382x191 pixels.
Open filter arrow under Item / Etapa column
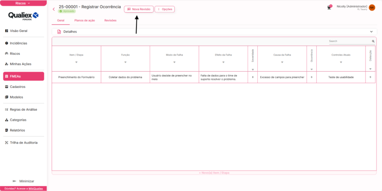[76, 62]
